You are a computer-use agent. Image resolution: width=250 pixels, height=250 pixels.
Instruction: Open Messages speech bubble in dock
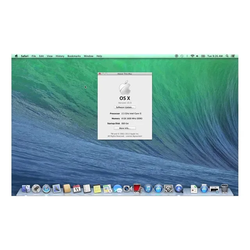[118, 189]
